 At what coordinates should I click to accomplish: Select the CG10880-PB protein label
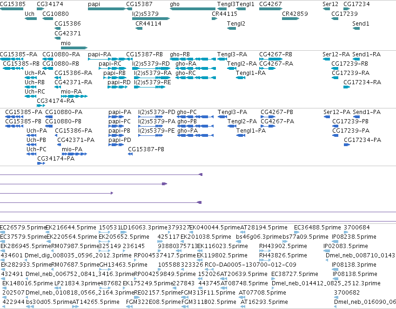[x=63, y=121]
